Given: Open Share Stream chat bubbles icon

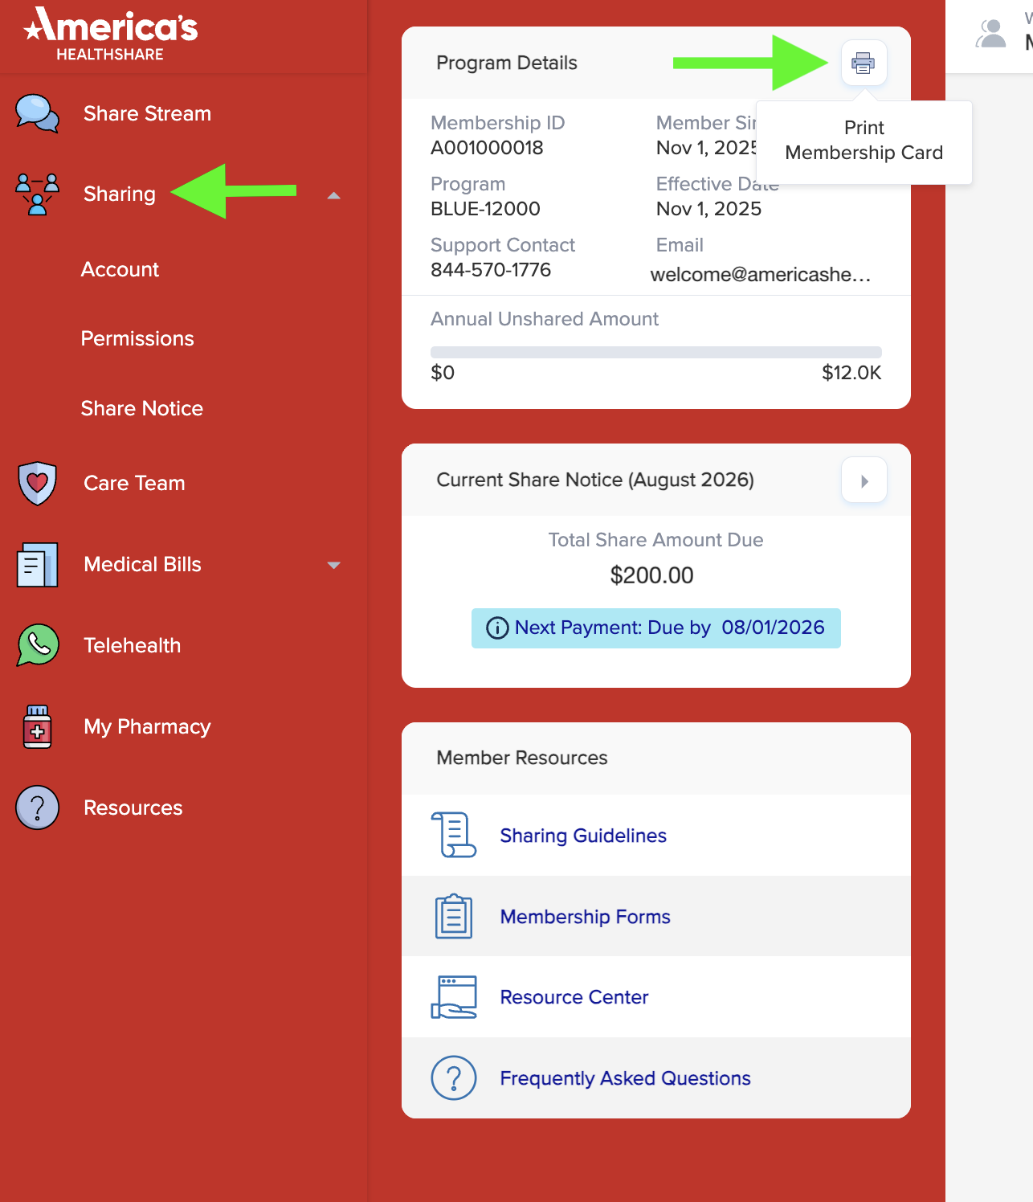Looking at the screenshot, I should [x=37, y=113].
